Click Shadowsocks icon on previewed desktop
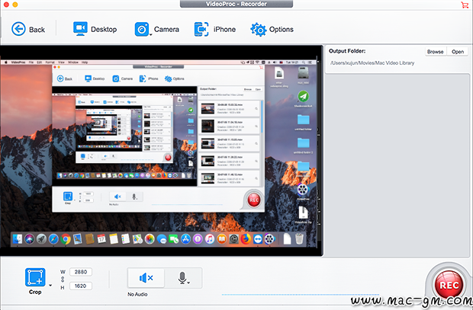Viewport: 473px width, 310px height. pyautogui.click(x=303, y=97)
